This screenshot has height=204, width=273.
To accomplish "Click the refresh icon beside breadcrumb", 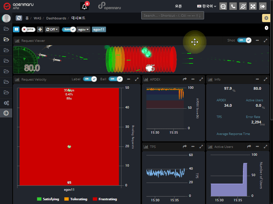I will pos(19,18).
